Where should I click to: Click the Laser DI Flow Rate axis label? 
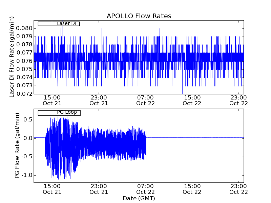(12, 57)
